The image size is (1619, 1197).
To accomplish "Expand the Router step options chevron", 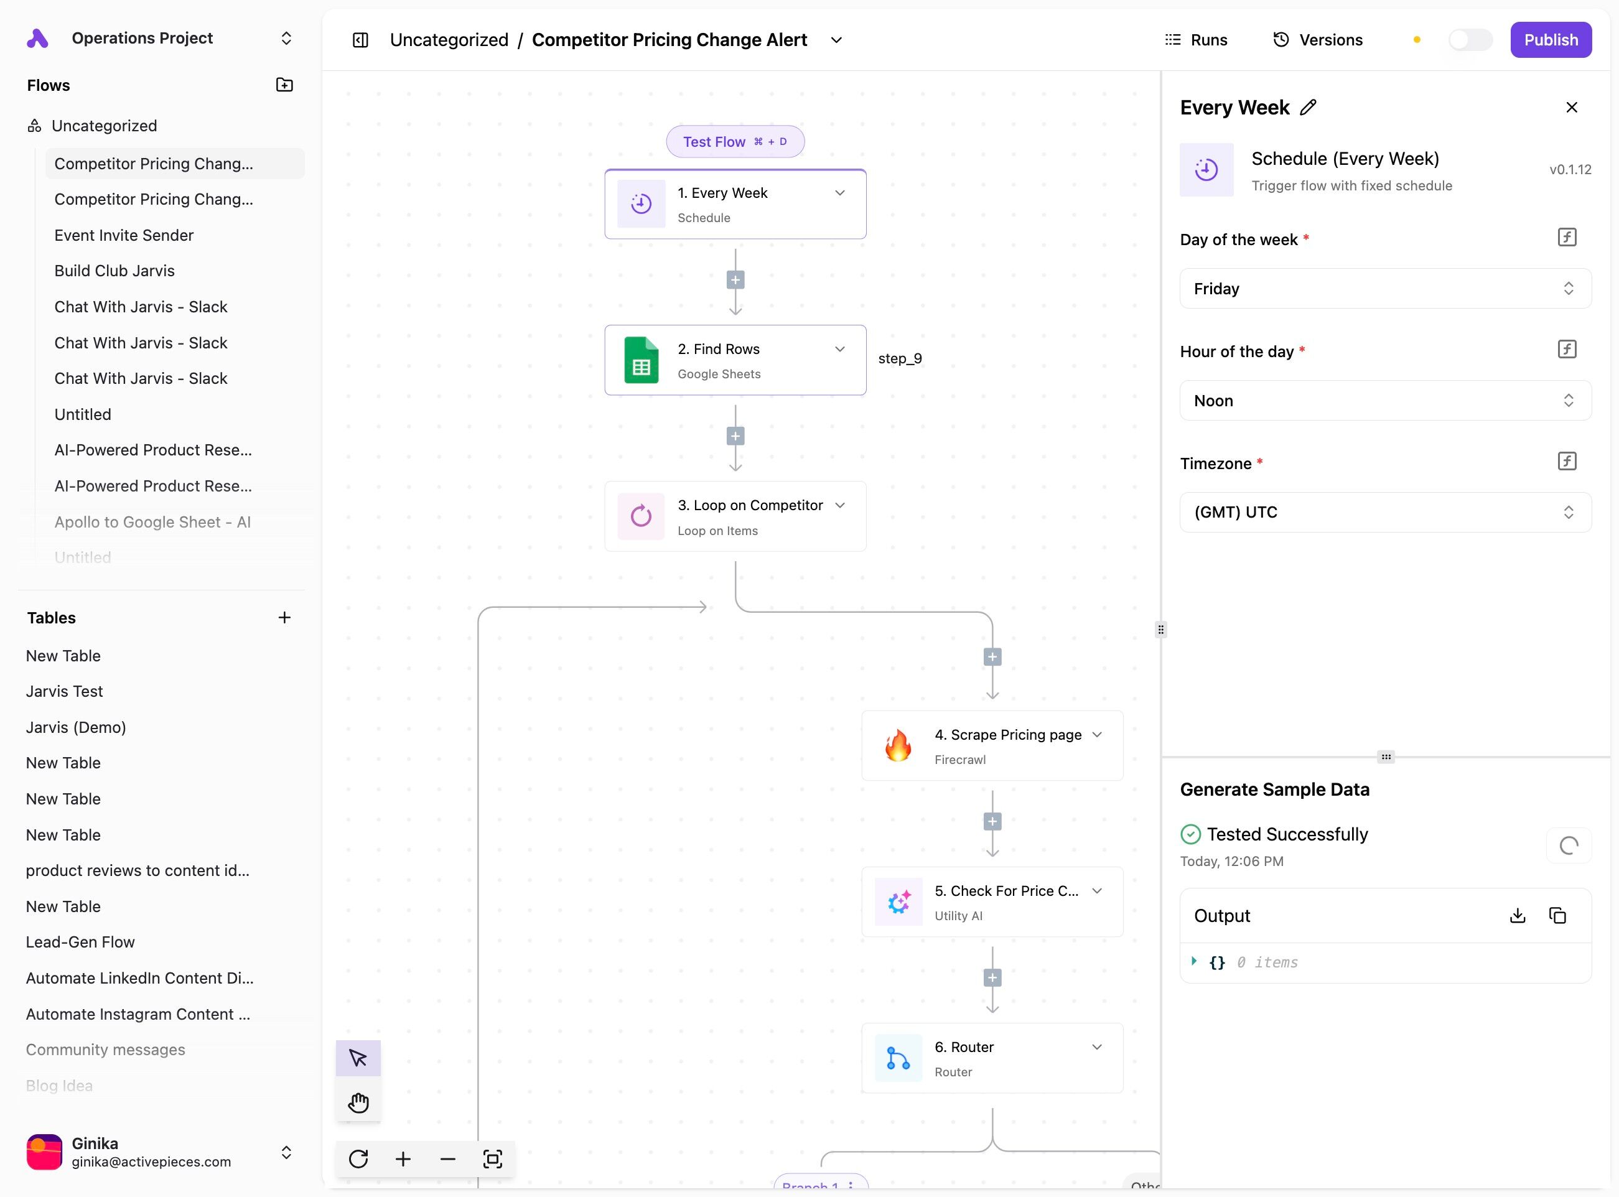I will (1096, 1047).
